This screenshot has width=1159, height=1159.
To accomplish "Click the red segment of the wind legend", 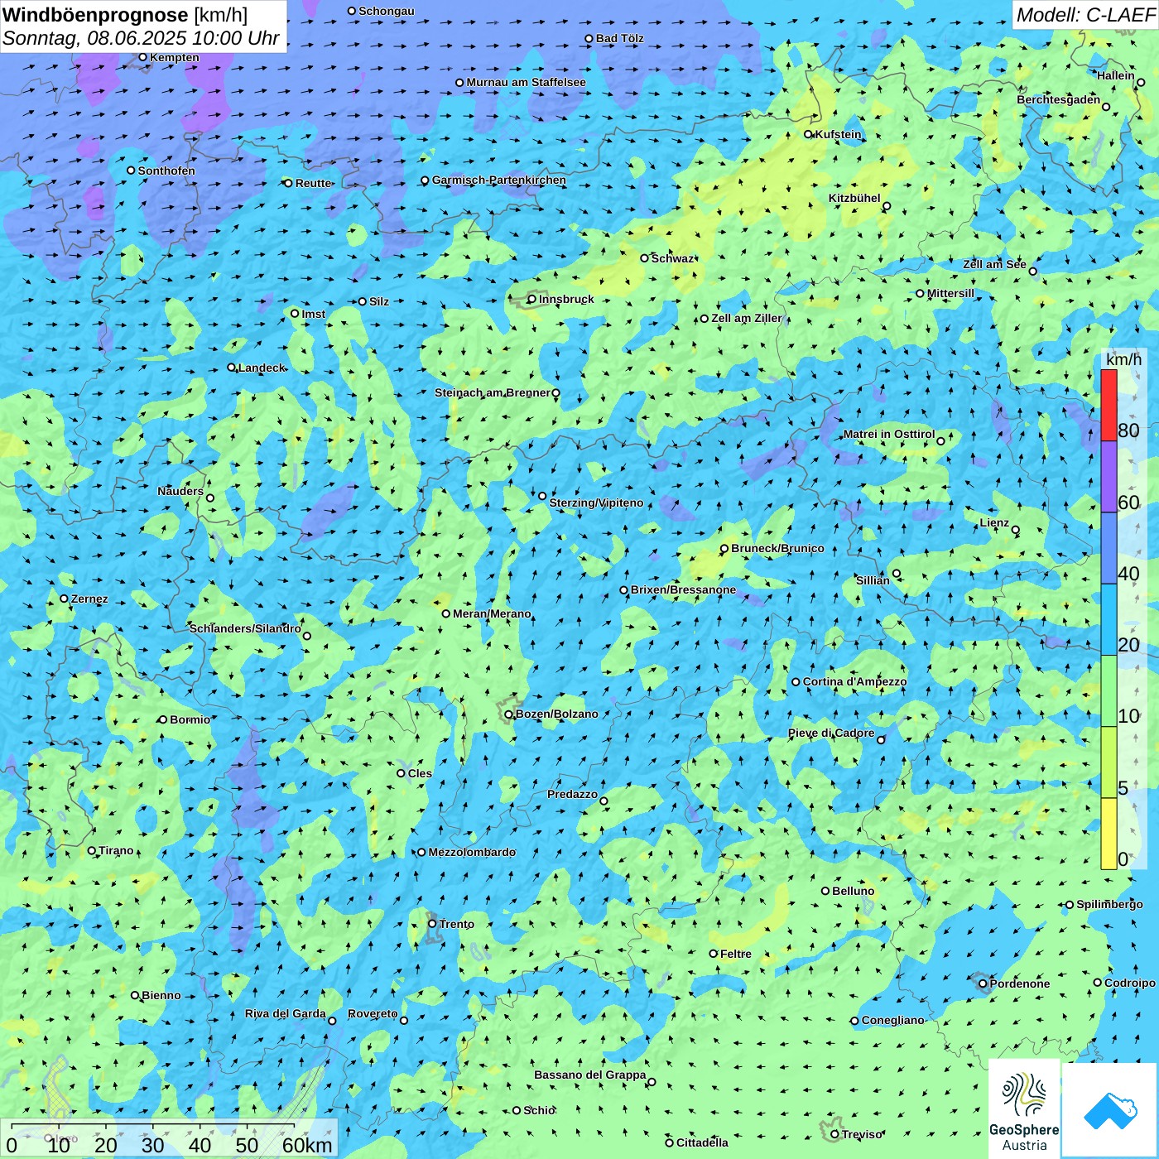I will coord(1109,405).
